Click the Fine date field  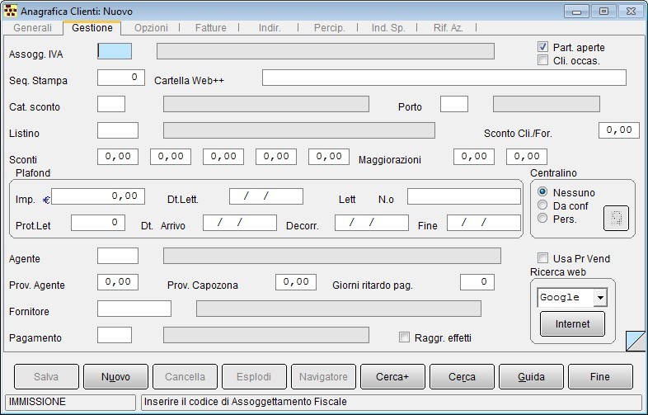click(483, 223)
